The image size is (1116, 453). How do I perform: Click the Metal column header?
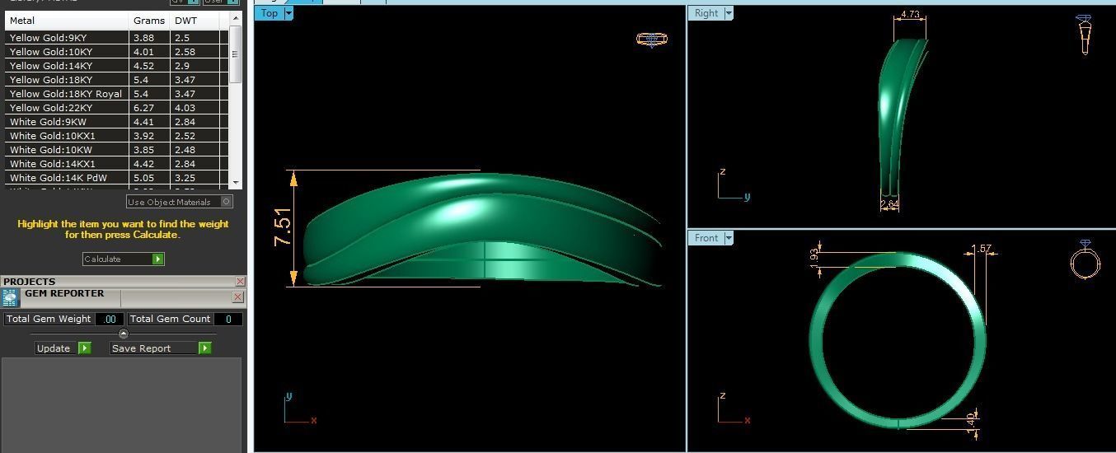(67, 20)
